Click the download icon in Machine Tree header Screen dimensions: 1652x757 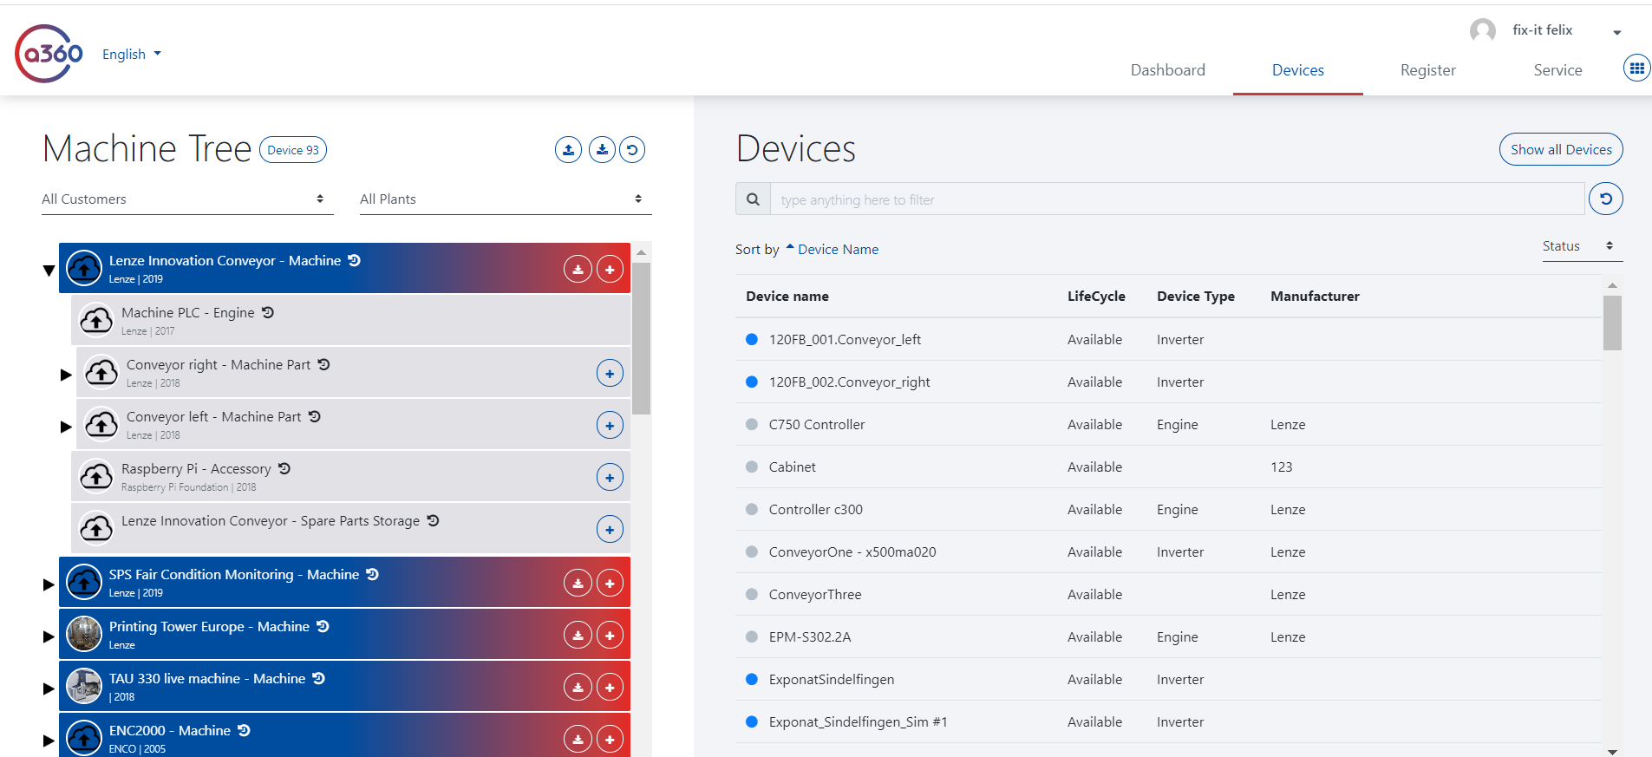coord(602,150)
